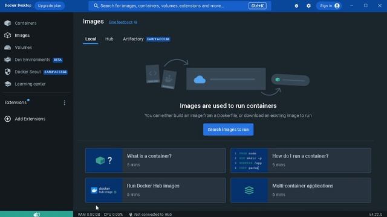This screenshot has height=217, width=387.
Task: Click the version number v4.22.0
Action: [376, 215]
